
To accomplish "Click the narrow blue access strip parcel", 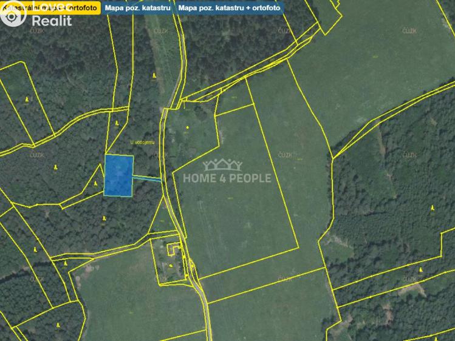I will coord(147,179).
